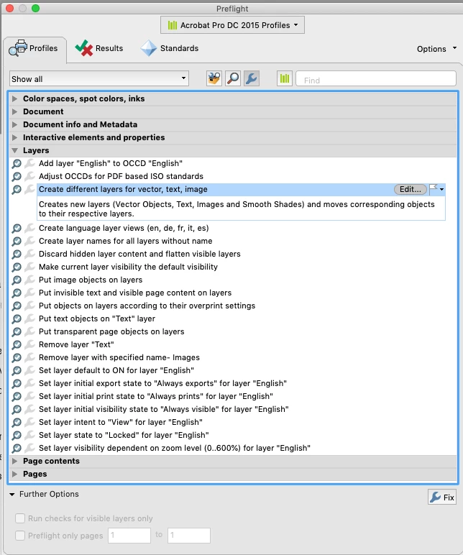Select "Put transparent page objects on layers"

click(x=111, y=331)
